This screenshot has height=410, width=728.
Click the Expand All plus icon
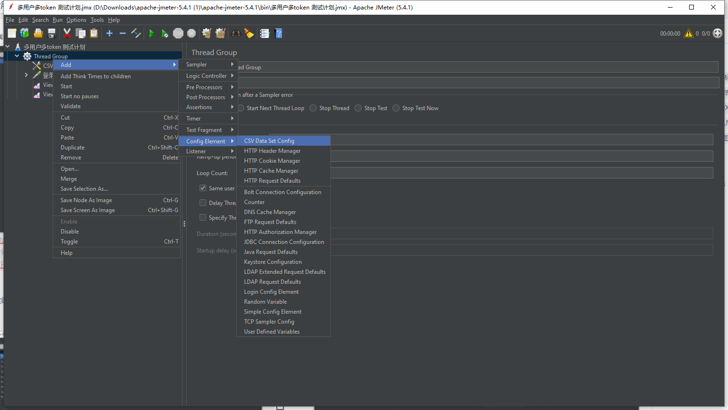coord(109,33)
